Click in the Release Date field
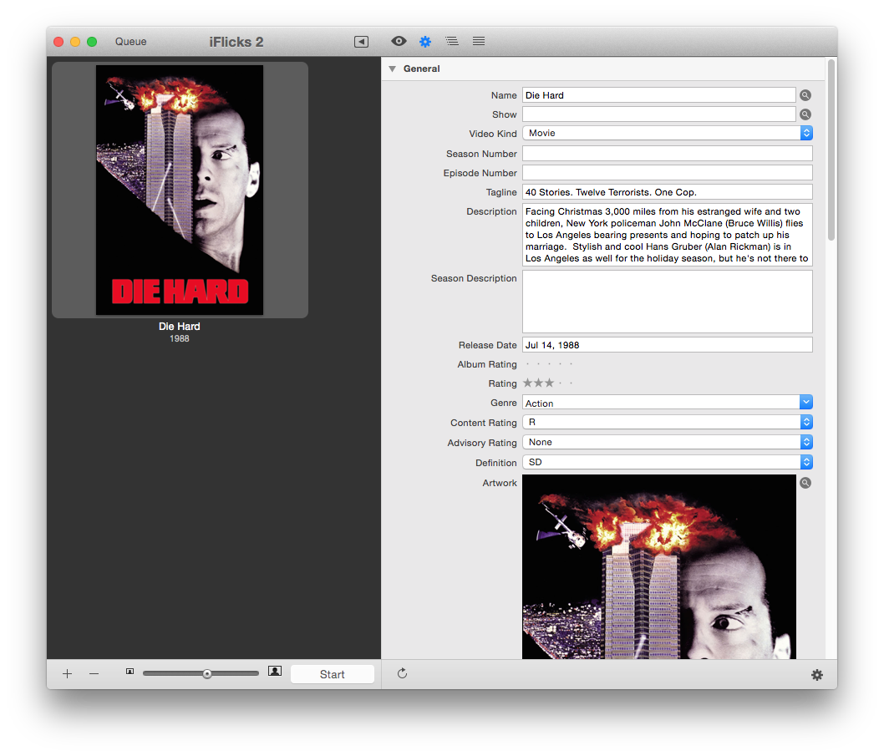Viewport: 884px width, 756px height. point(668,345)
